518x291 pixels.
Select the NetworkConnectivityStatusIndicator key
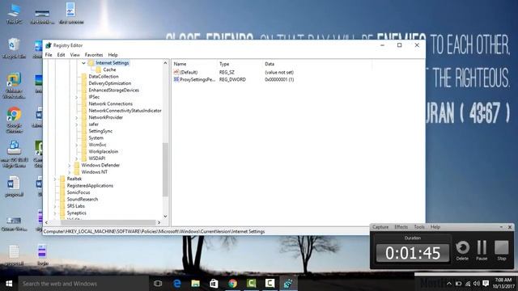tap(125, 111)
